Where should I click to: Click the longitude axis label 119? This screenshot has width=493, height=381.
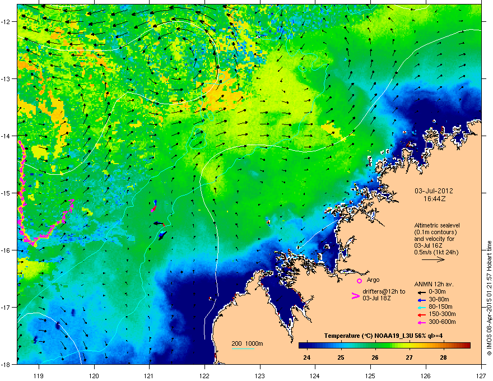tap(39, 375)
